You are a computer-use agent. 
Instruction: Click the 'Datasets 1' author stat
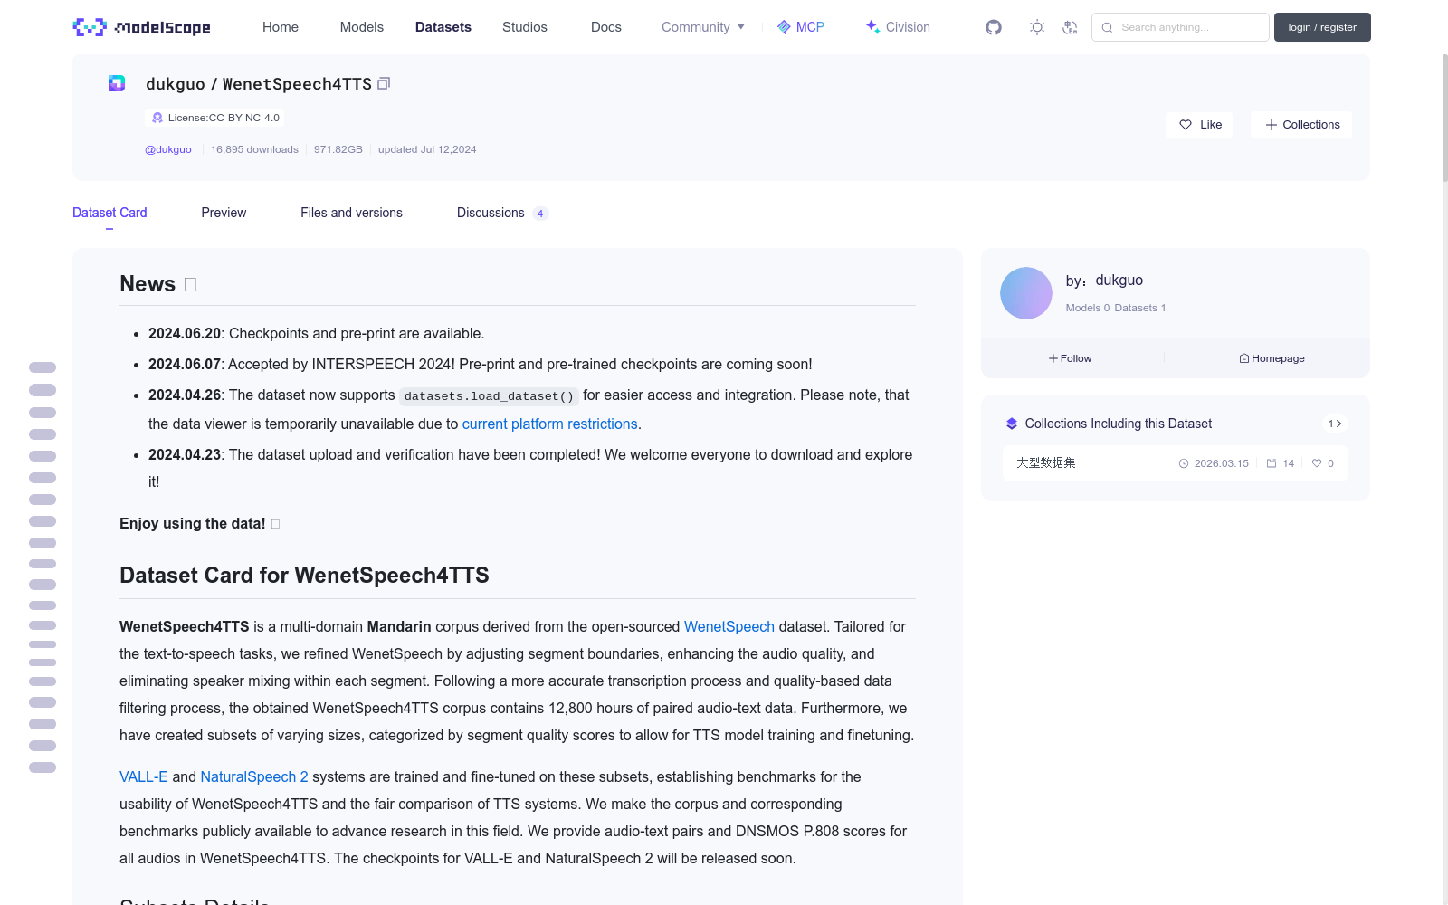click(x=1140, y=308)
